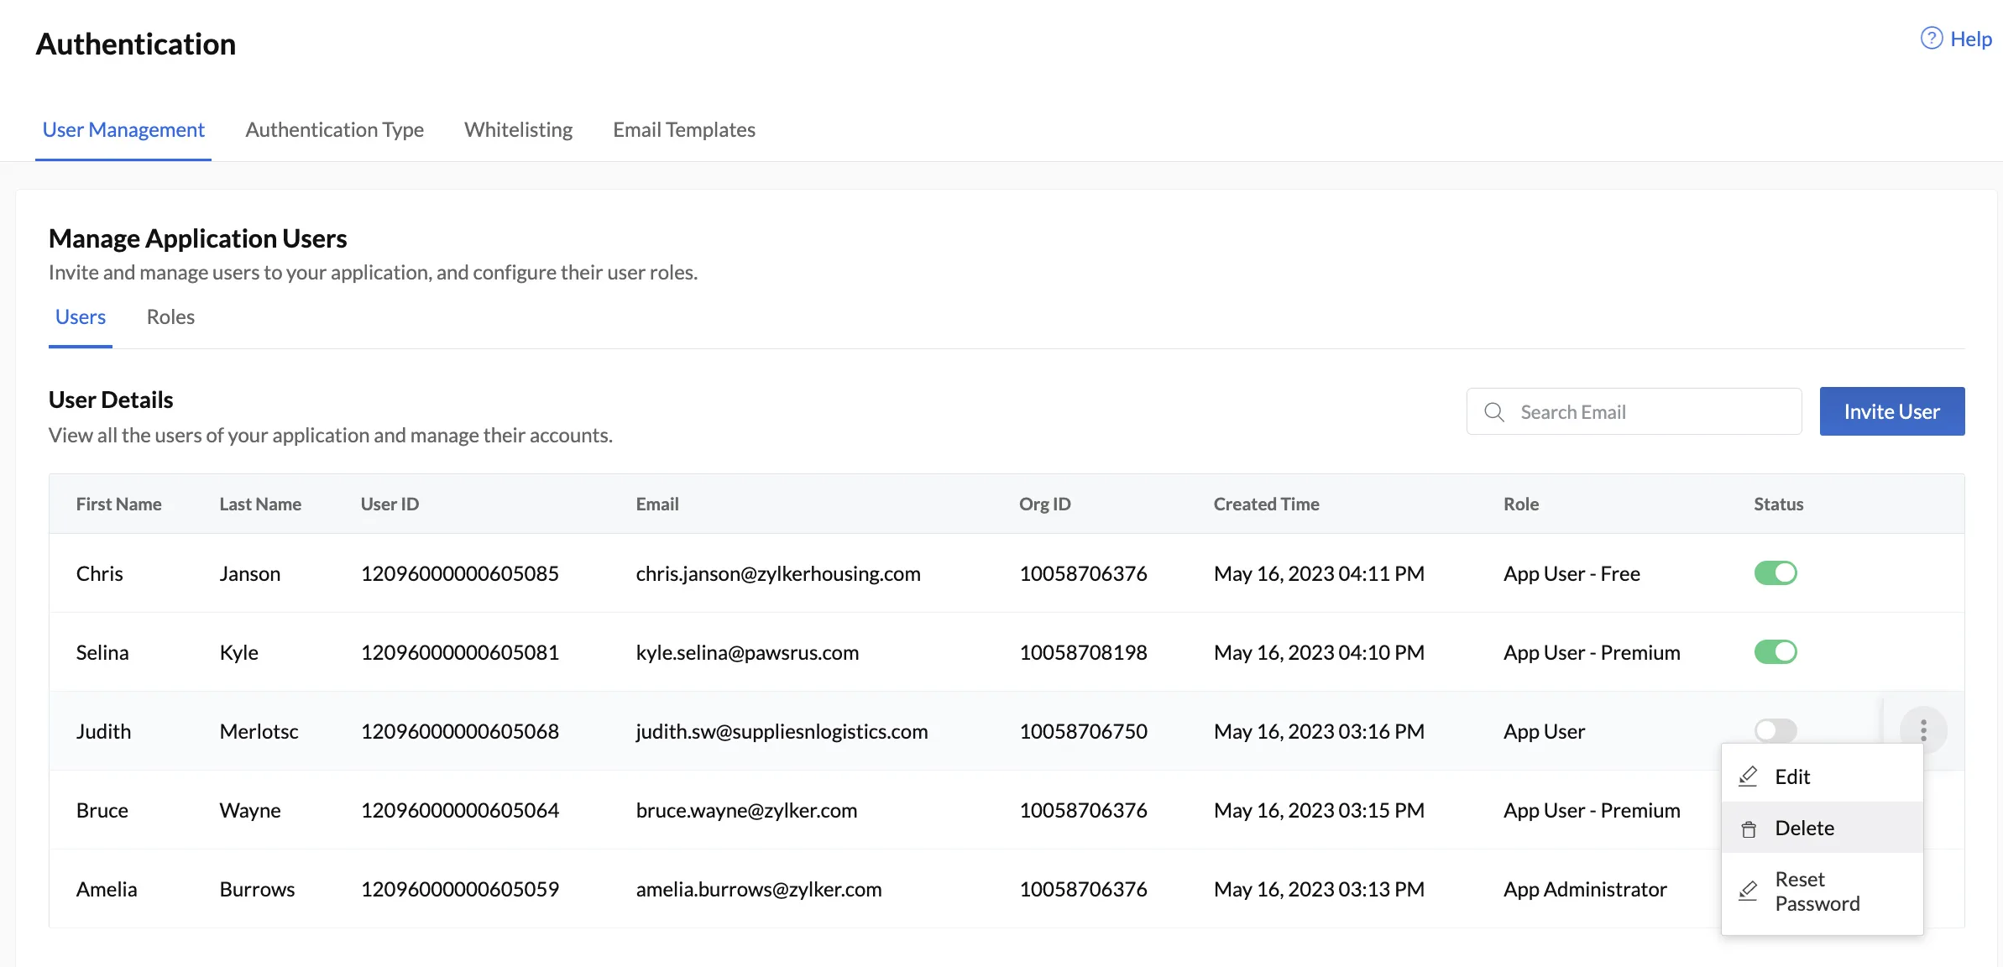Click email bruce.wayne@zylker.com
The image size is (2003, 967).
tap(746, 810)
